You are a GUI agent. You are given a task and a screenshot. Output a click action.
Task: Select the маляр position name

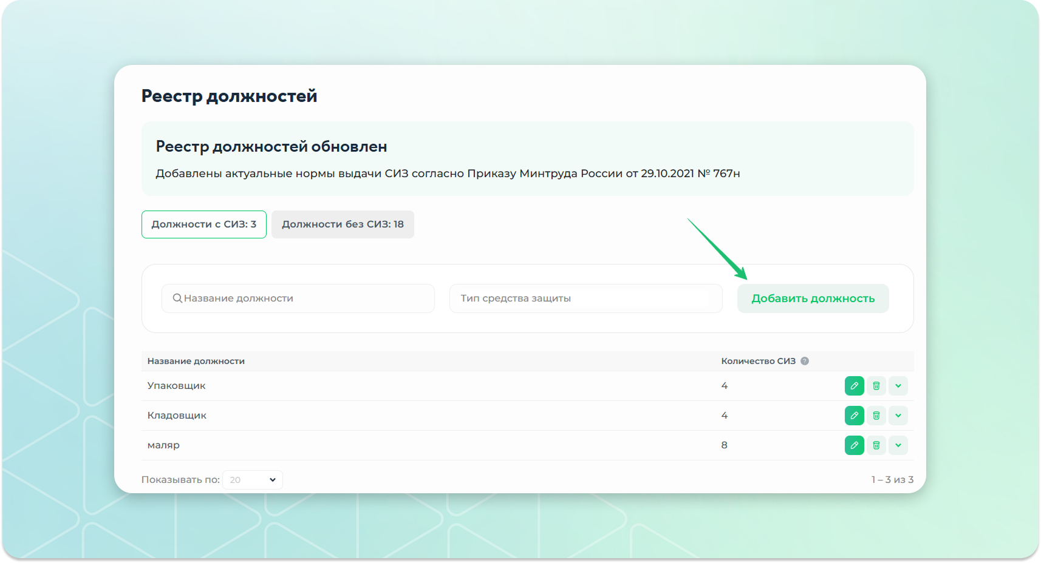(163, 445)
